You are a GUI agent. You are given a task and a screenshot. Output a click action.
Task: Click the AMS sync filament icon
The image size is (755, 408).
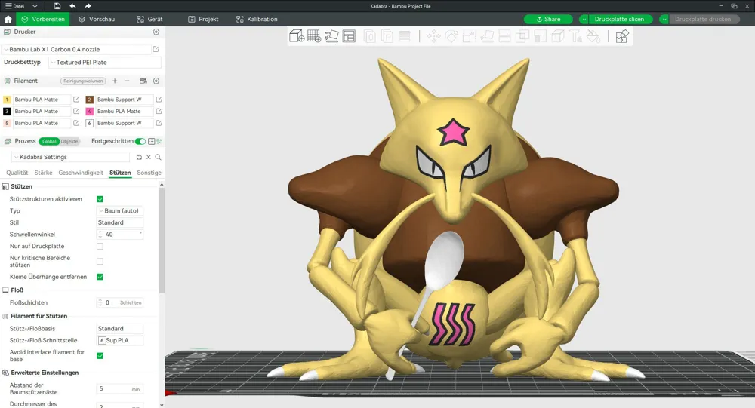pos(143,81)
